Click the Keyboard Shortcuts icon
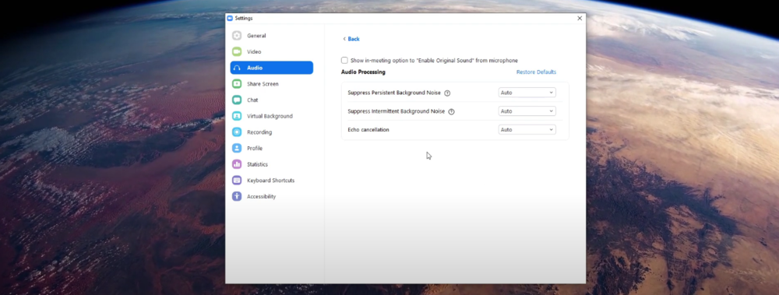Image resolution: width=779 pixels, height=295 pixels. tap(237, 181)
